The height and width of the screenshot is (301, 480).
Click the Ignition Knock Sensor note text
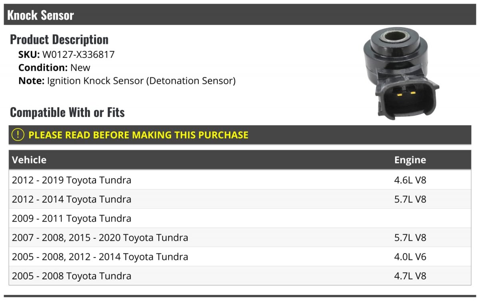tap(141, 81)
